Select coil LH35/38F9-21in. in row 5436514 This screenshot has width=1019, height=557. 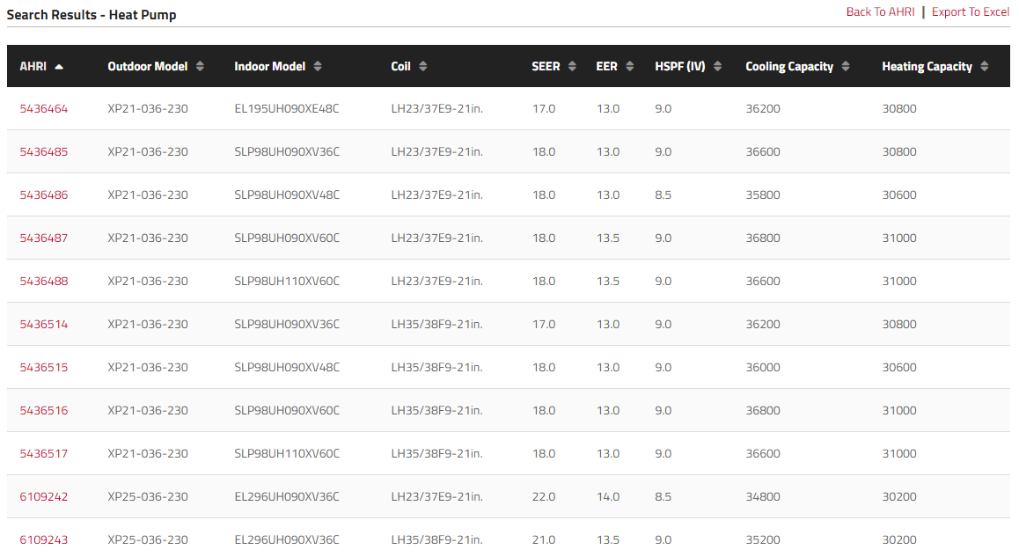click(436, 325)
